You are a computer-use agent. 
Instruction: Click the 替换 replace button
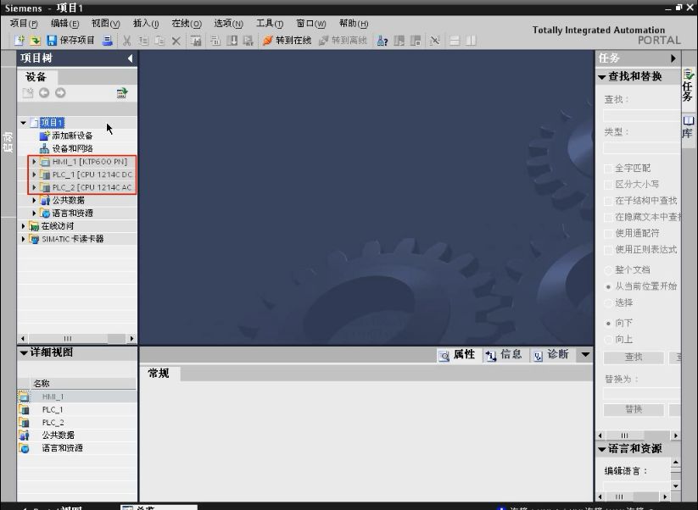(634, 409)
